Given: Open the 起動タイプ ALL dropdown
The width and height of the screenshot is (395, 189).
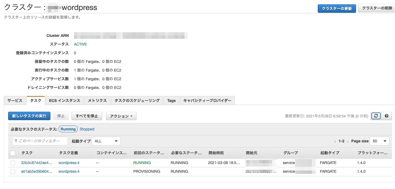Looking at the screenshot, I should (x=106, y=141).
